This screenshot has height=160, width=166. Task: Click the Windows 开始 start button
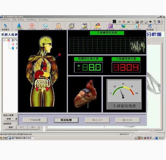click(4, 138)
